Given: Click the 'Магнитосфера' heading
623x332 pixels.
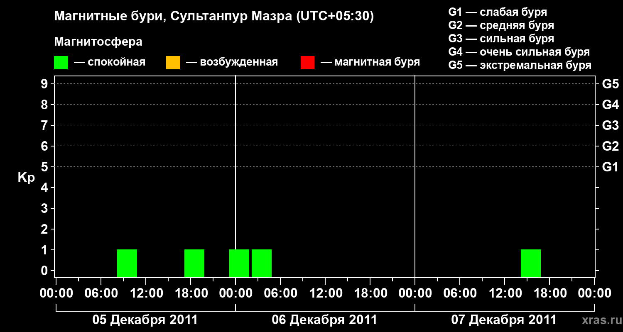Looking at the screenshot, I should coord(98,42).
